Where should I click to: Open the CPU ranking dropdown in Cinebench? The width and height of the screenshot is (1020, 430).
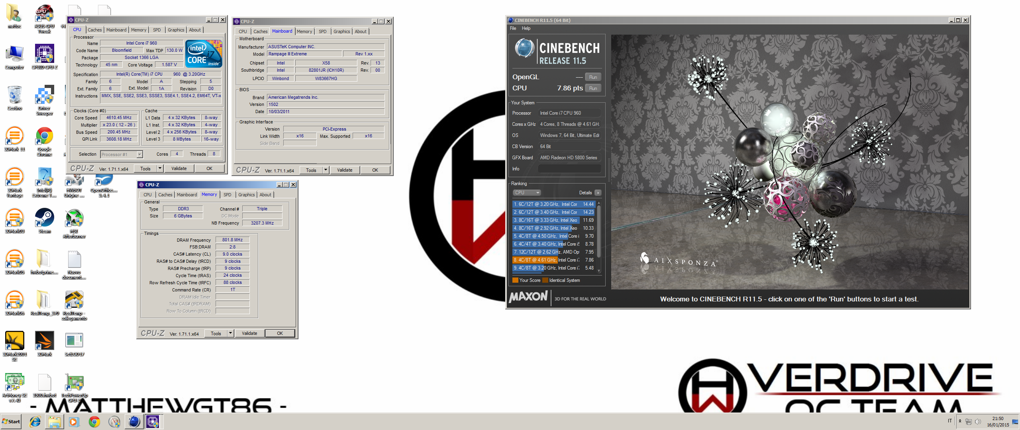(527, 193)
